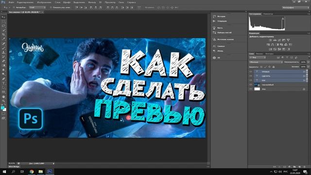This screenshot has width=311, height=175.
Task: Select the Eraser tool
Action: point(3,61)
